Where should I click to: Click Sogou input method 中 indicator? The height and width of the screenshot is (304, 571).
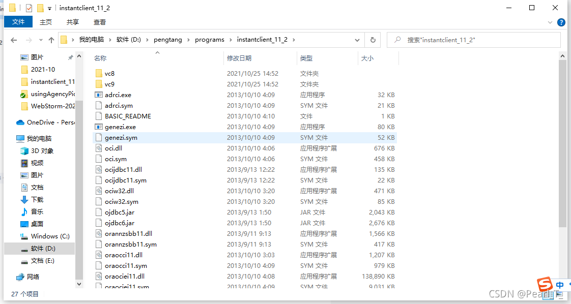coord(560,285)
